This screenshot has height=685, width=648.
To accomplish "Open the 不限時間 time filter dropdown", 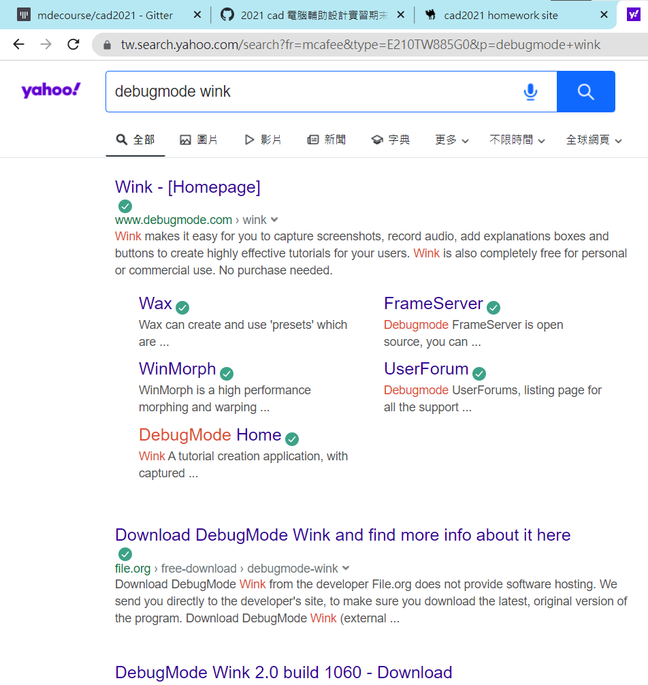I will [517, 140].
